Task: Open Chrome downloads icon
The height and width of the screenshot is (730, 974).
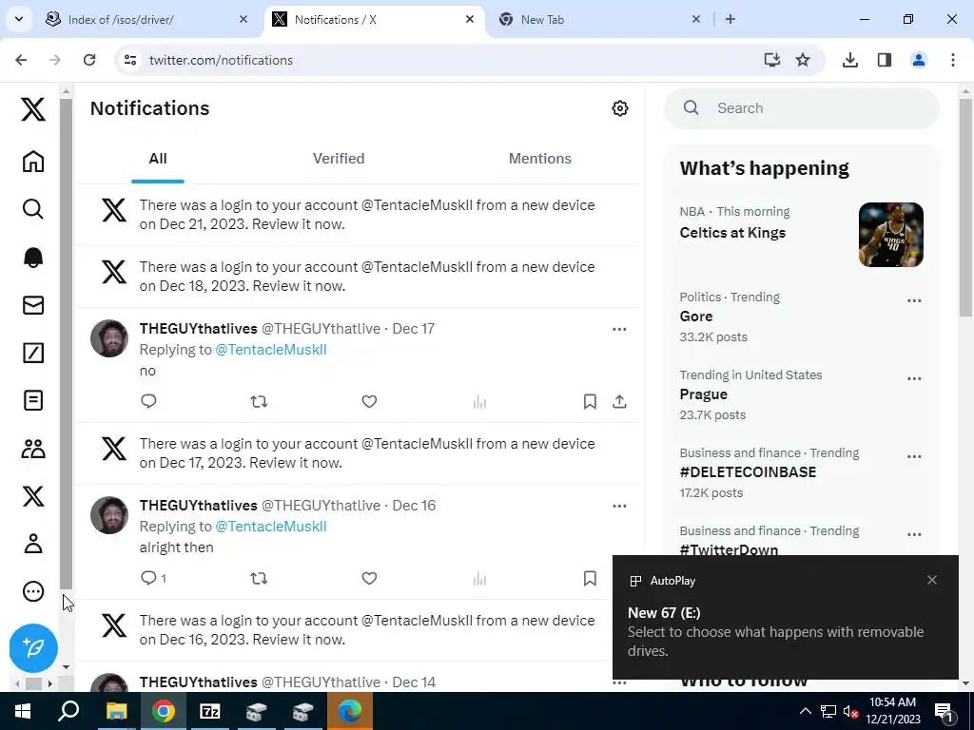Action: pyautogui.click(x=849, y=60)
